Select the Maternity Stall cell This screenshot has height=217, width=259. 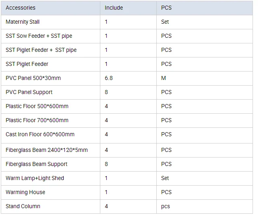[23, 22]
